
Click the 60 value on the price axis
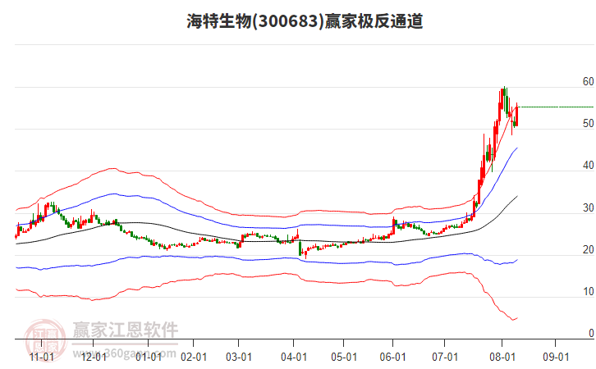[x=589, y=82]
